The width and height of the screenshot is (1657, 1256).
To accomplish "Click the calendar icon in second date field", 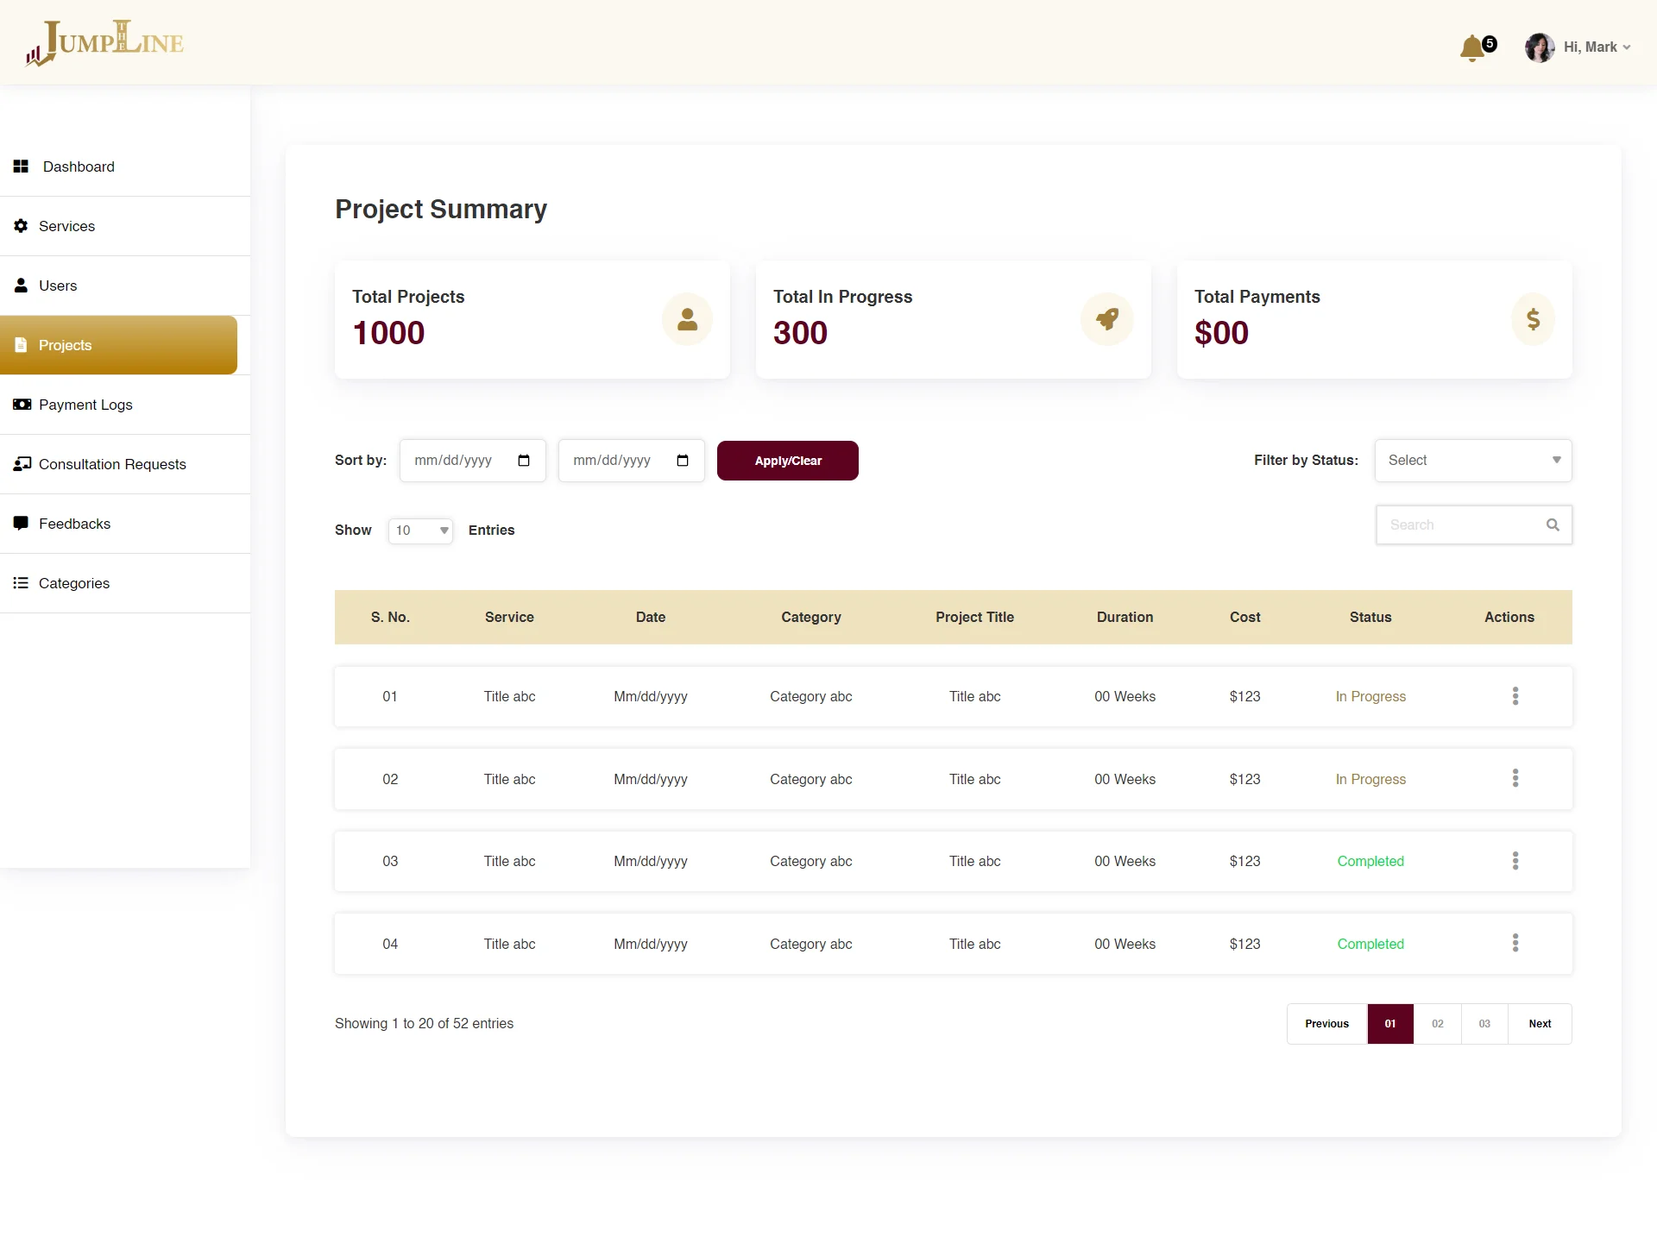I will [x=683, y=461].
